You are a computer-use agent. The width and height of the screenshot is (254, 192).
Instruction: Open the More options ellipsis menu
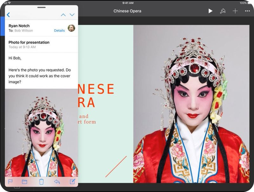[247, 11]
